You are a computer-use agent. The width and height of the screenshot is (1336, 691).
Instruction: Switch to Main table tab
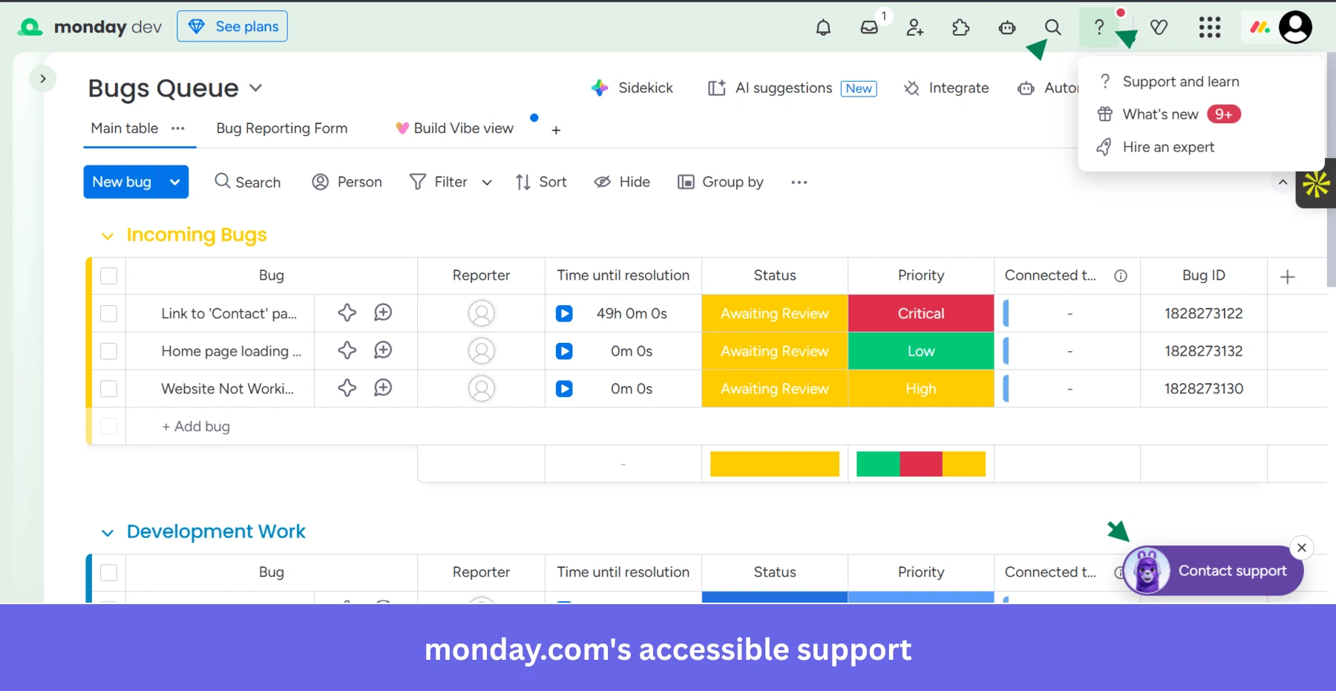click(125, 128)
